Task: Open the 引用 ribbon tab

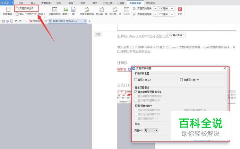Action: point(59,3)
